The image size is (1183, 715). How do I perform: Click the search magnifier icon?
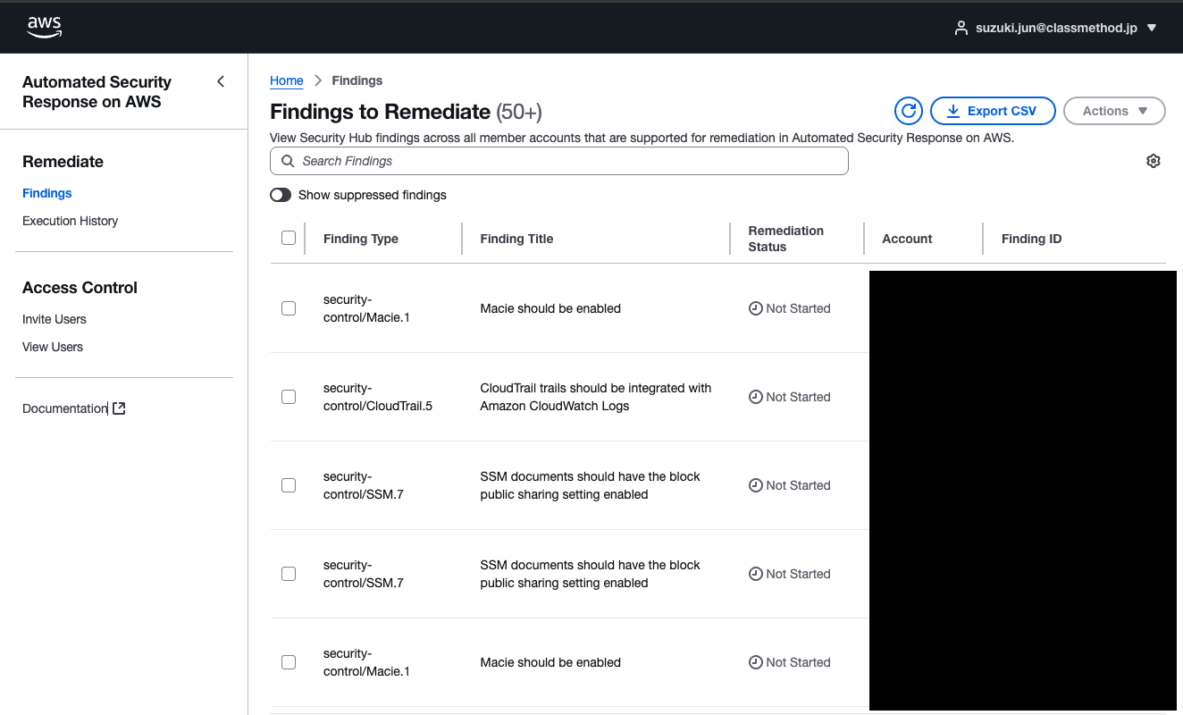pyautogui.click(x=288, y=161)
